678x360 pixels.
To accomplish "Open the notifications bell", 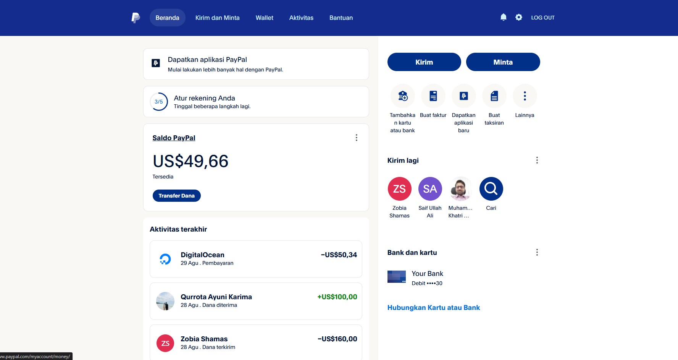I will click(x=503, y=17).
